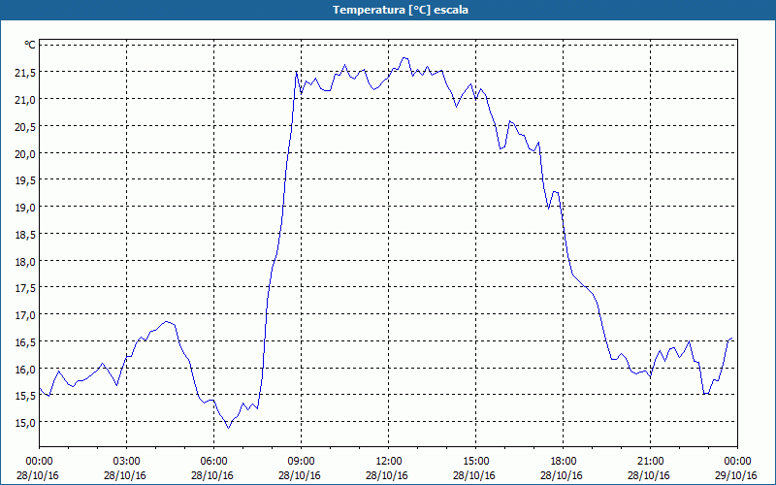Image resolution: width=776 pixels, height=485 pixels.
Task: Click the 15,0 value on the temperature axis
Action: (26, 423)
